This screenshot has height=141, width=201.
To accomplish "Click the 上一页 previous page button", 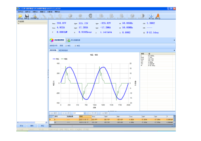I will click(66, 113).
